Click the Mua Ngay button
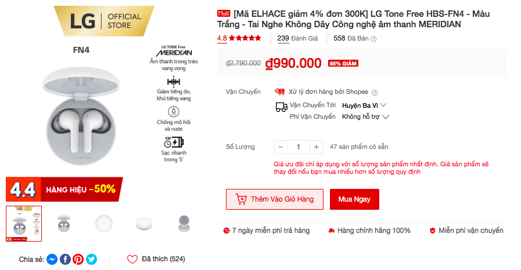The height and width of the screenshot is (270, 521). point(354,199)
